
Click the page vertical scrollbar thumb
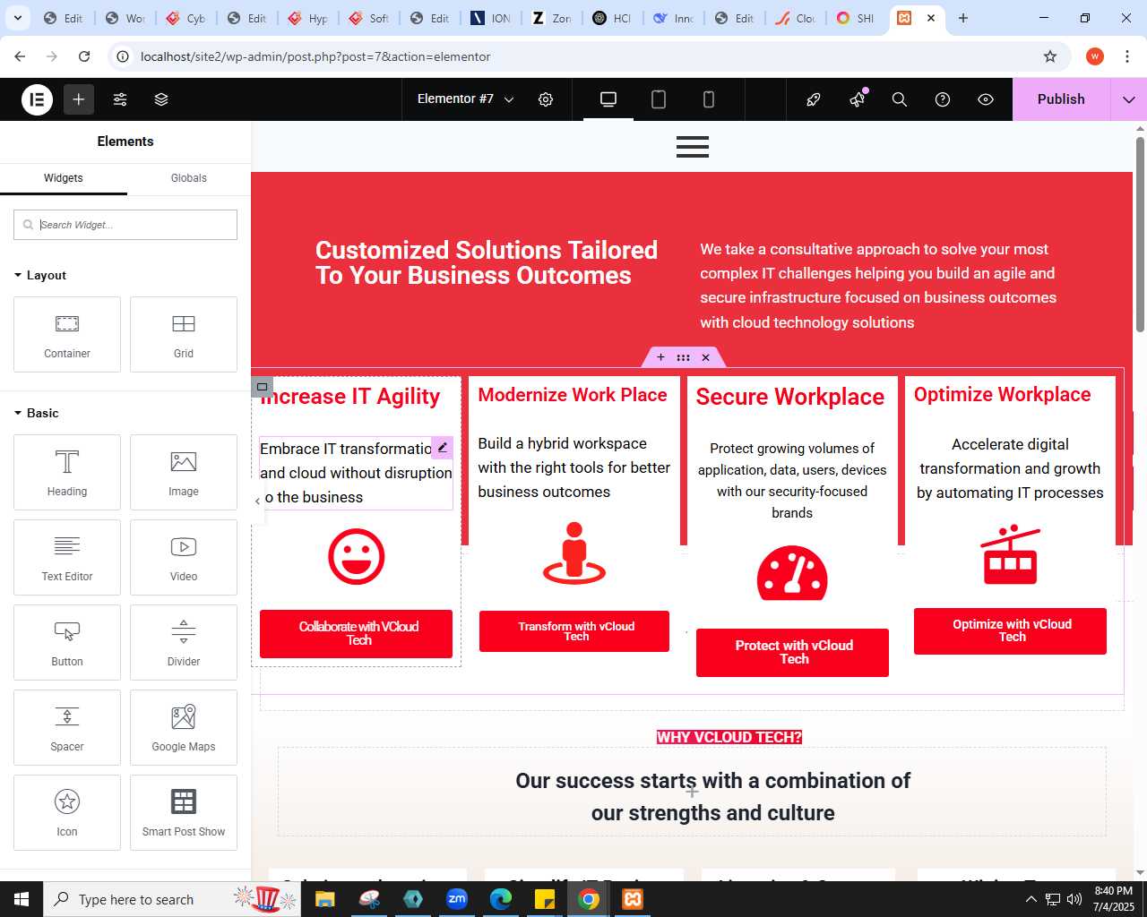1140,233
